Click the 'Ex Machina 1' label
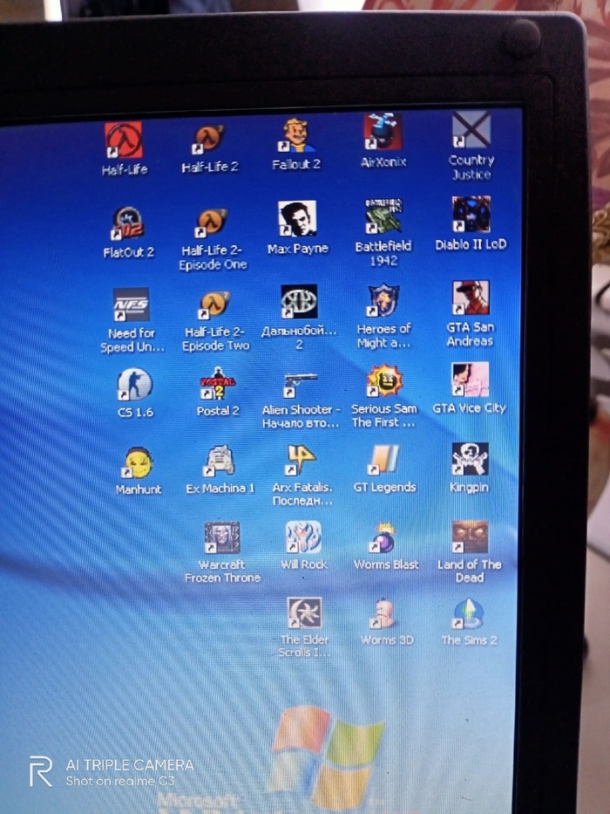Image resolution: width=610 pixels, height=814 pixels. [x=220, y=489]
